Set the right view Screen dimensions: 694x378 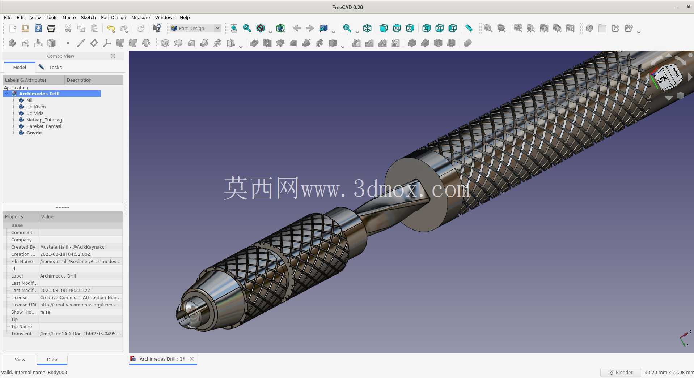(x=410, y=28)
